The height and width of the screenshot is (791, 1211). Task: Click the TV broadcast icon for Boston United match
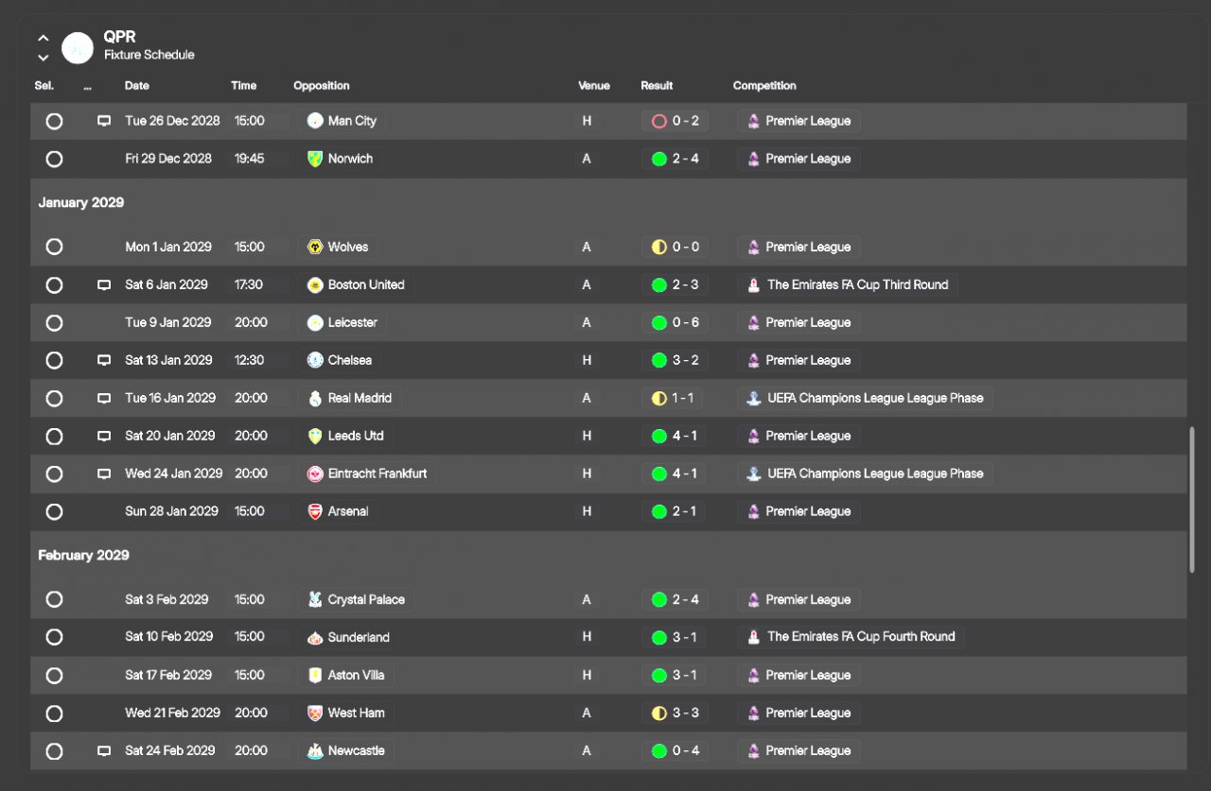point(104,284)
